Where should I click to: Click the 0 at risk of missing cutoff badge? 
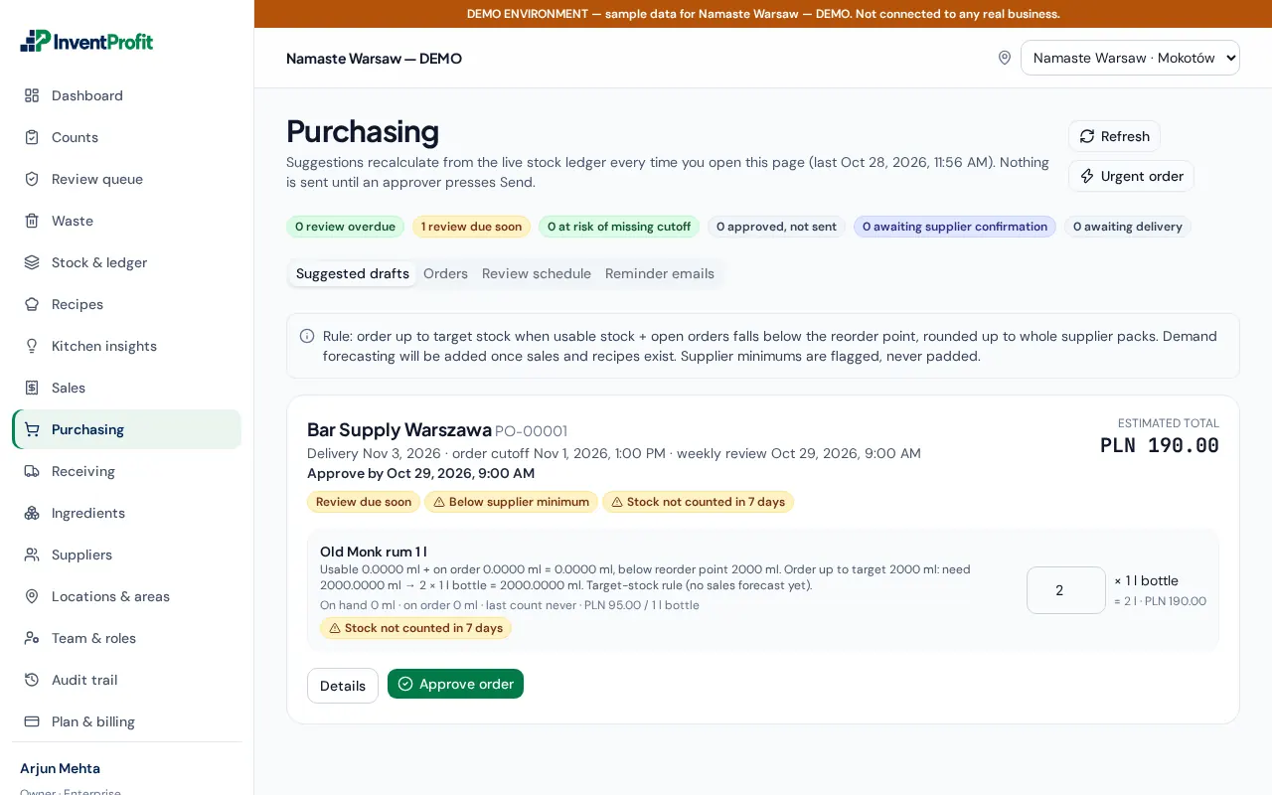click(618, 227)
